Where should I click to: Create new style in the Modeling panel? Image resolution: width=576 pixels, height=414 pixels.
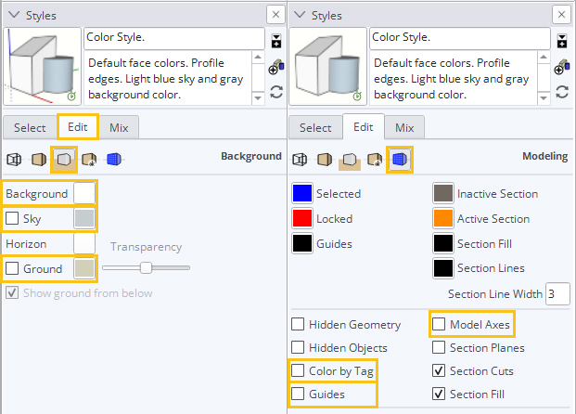tap(562, 67)
